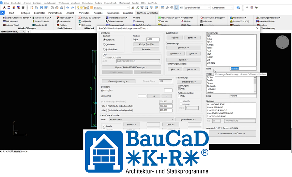Click the Wohnung(Nr) input field
Viewport: 292px width, 177px height.
(168, 90)
